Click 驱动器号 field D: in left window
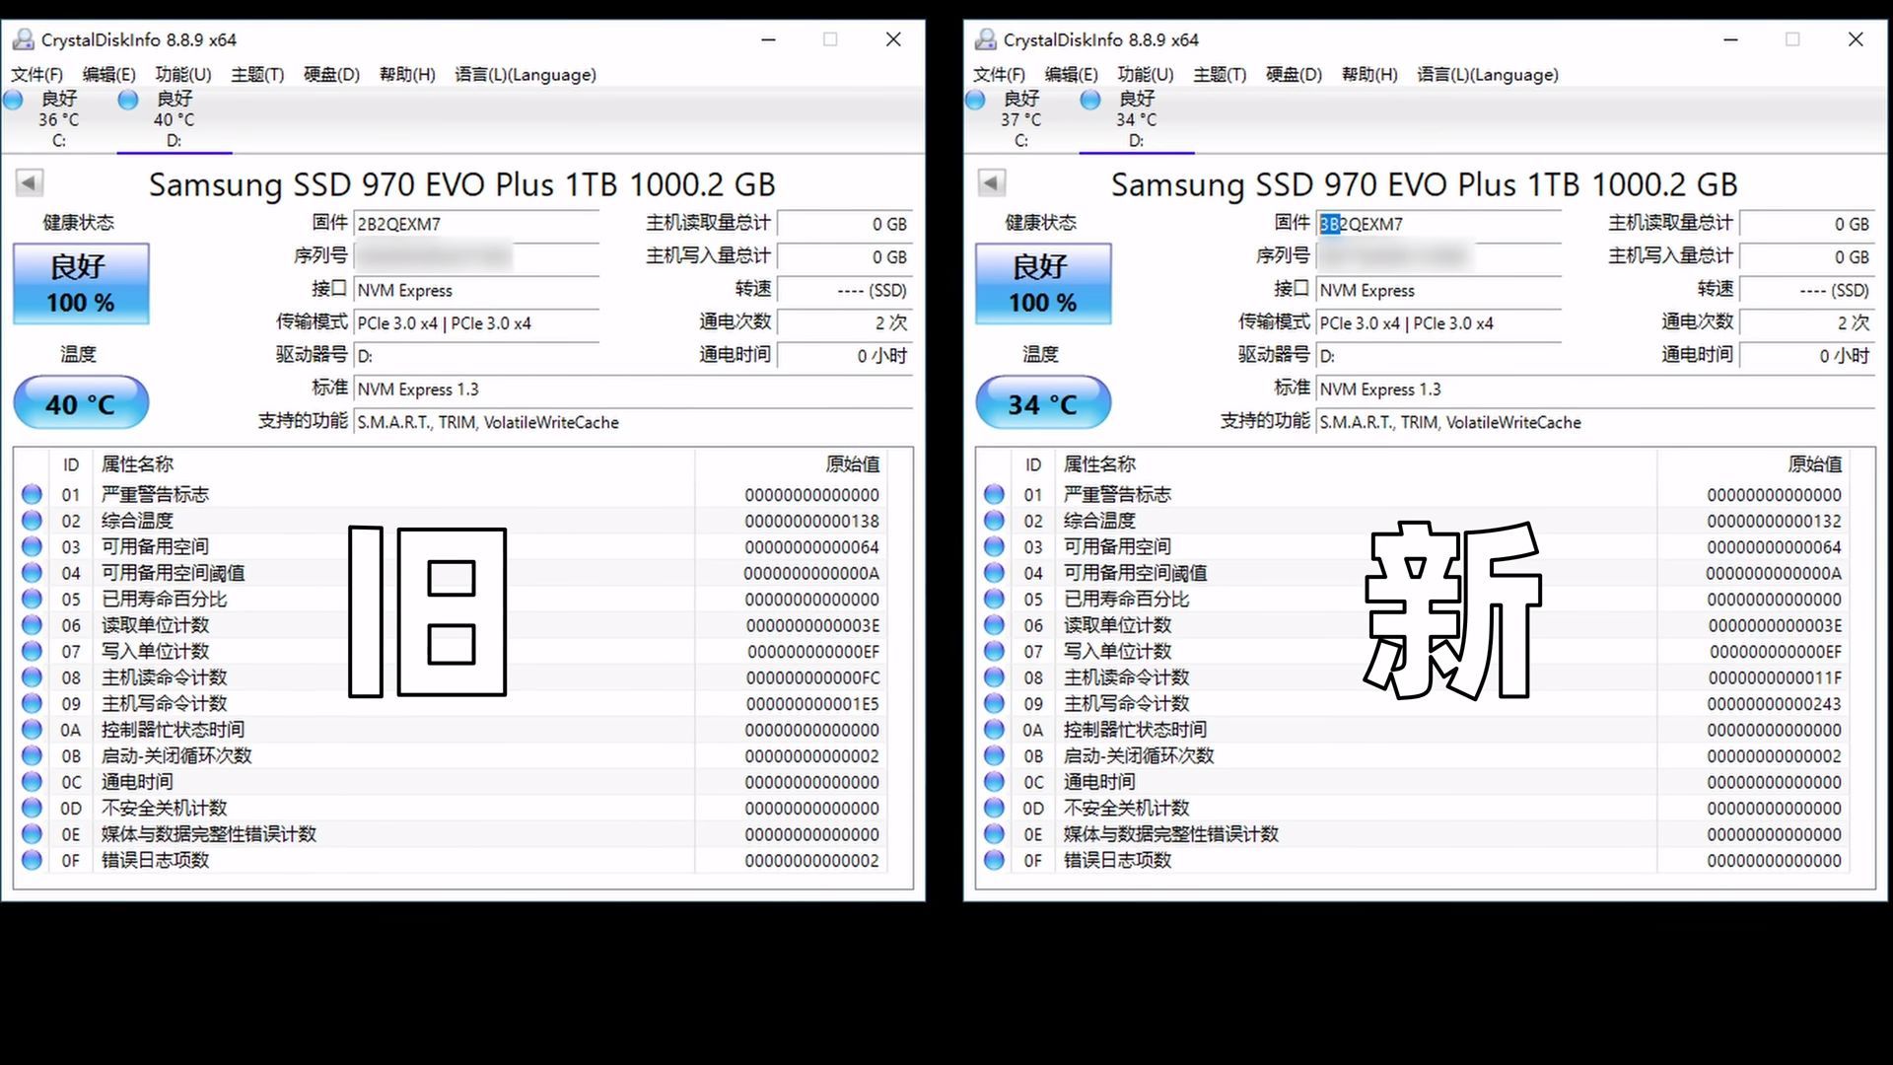 [476, 356]
